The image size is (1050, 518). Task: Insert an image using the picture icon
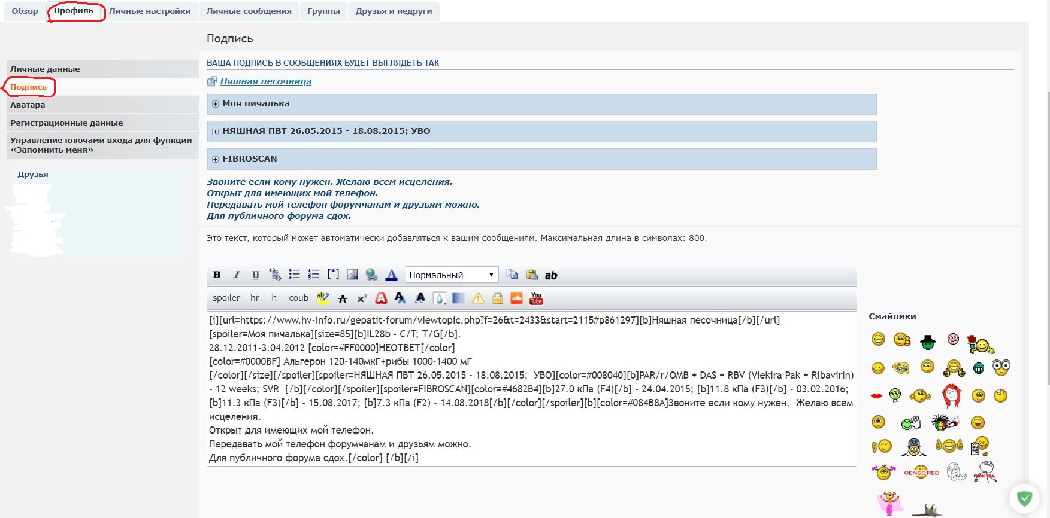(x=352, y=275)
